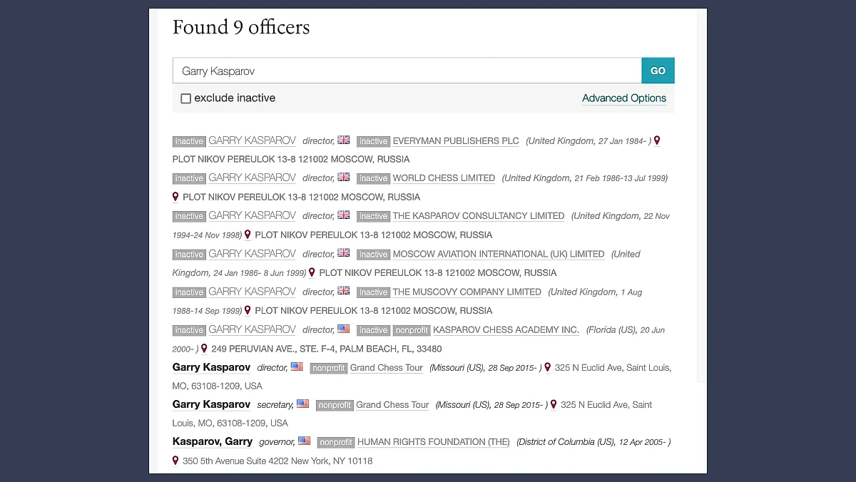Click the US flag in the Kasparov Chess Academy row

(344, 329)
